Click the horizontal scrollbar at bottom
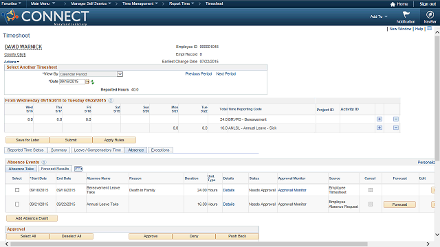This screenshot has height=247, width=440. tap(189, 244)
